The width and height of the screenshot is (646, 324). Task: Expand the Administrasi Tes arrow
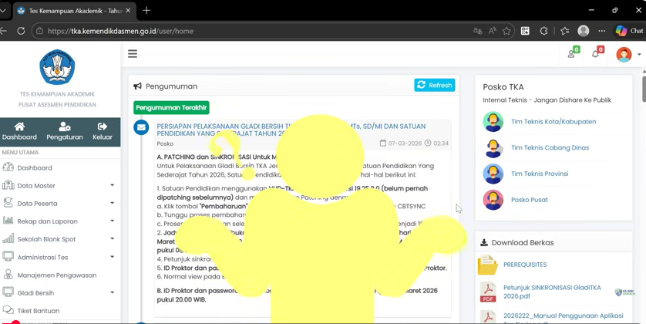click(112, 257)
